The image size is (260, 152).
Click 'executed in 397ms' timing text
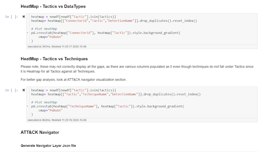(x=57, y=47)
